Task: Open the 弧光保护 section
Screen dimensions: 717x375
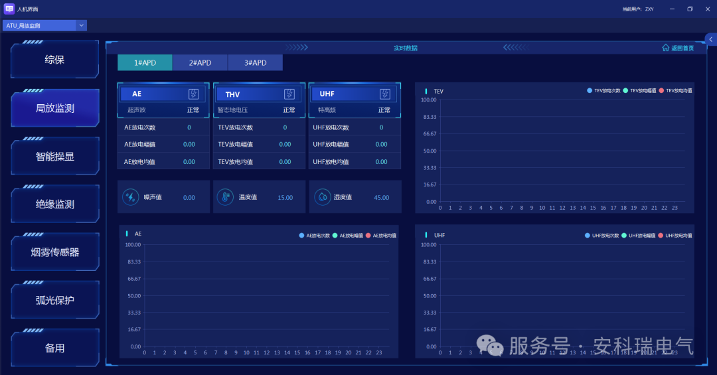Action: (x=55, y=300)
